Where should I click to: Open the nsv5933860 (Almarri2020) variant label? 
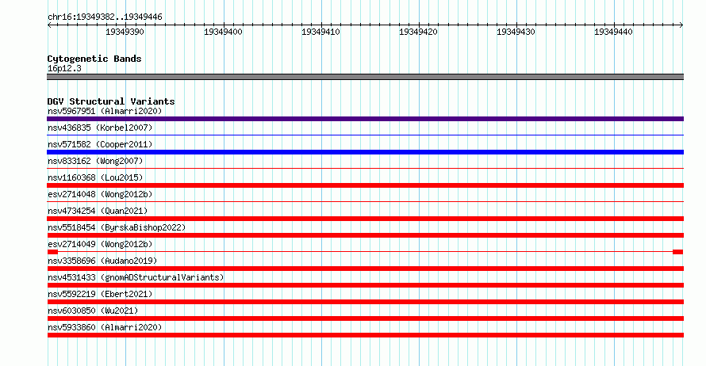[105, 327]
